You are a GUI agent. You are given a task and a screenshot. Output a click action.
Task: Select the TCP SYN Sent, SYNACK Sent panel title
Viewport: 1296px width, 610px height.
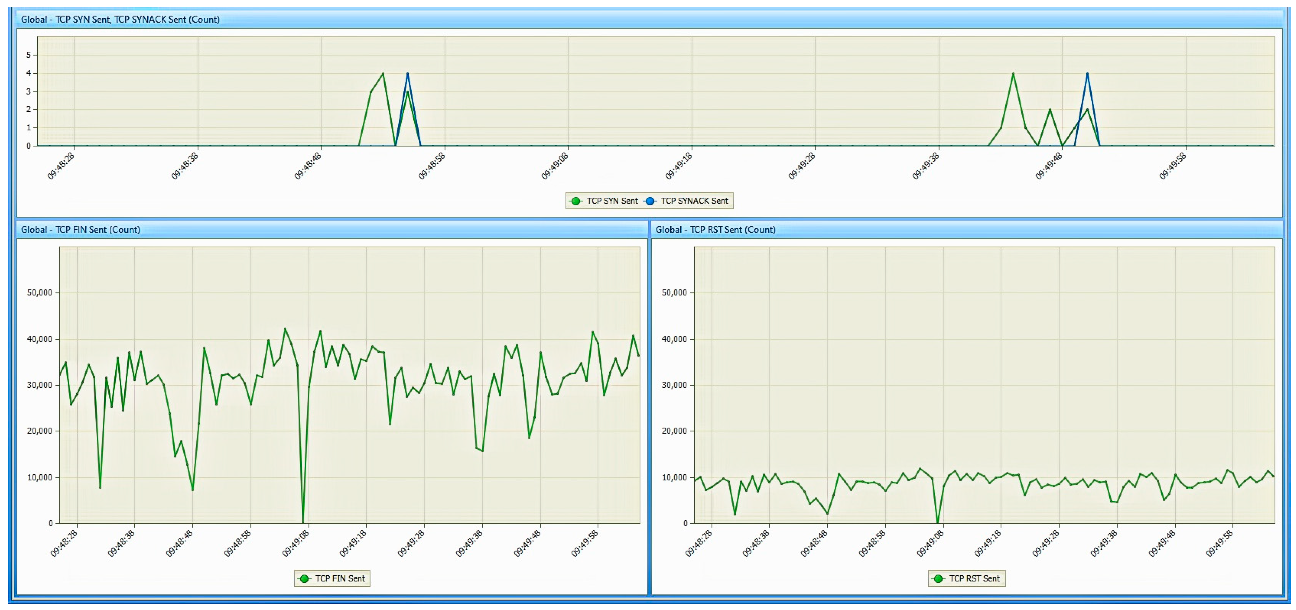120,20
